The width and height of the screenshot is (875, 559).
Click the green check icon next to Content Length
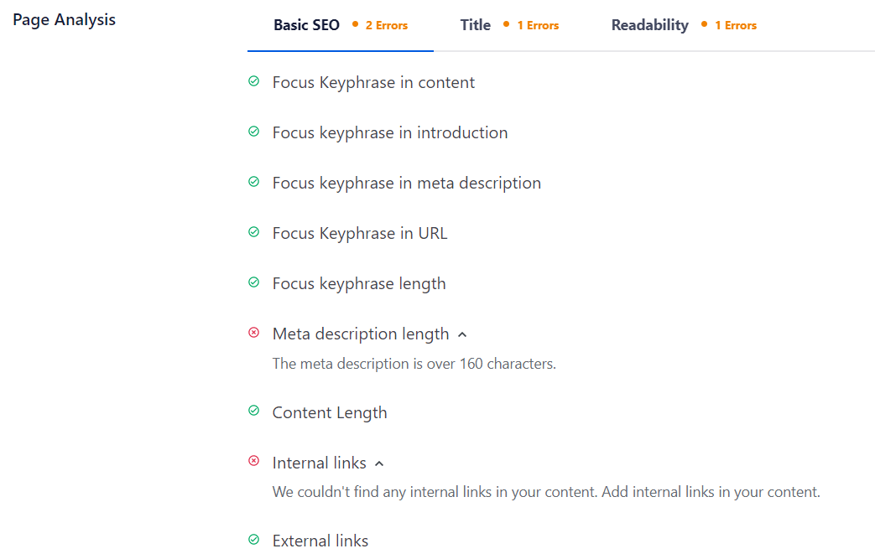pos(254,411)
